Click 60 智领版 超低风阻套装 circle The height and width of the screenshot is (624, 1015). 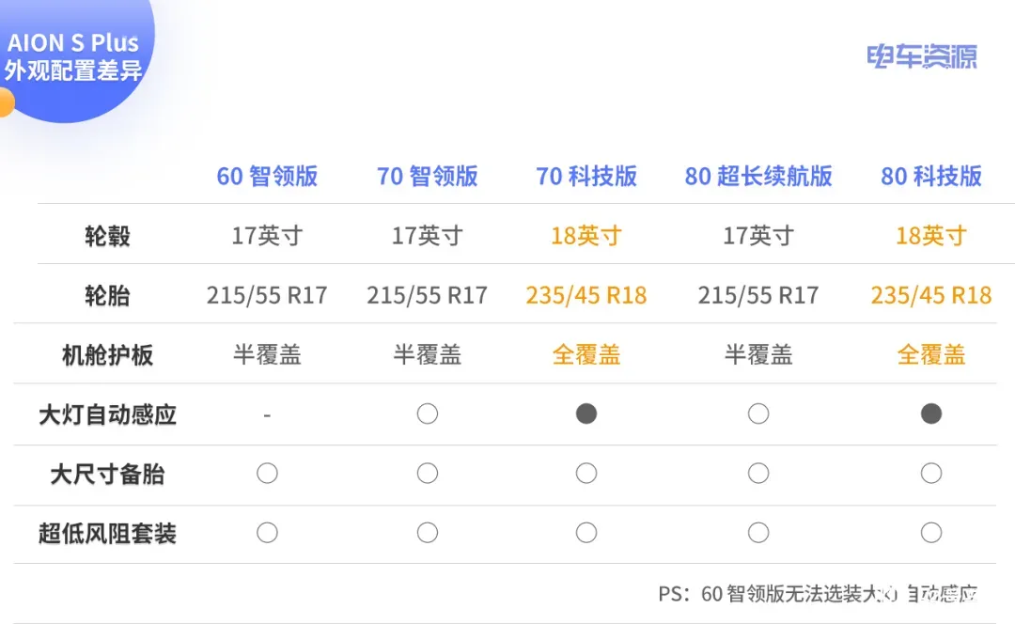[267, 533]
